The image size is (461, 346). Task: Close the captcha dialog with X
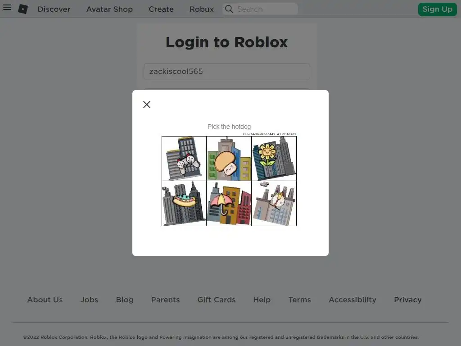click(147, 105)
